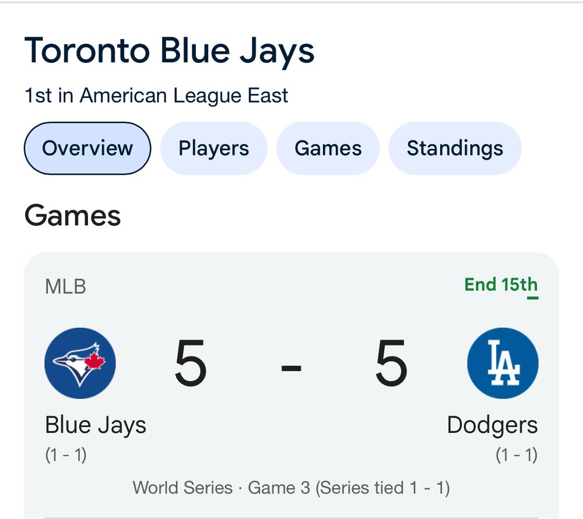Click the blue circular Dodgers badge

(503, 362)
